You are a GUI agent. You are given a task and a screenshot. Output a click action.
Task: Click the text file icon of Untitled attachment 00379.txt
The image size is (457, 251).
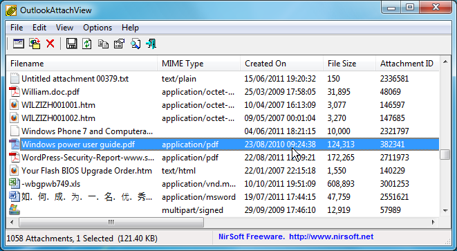(x=15, y=78)
